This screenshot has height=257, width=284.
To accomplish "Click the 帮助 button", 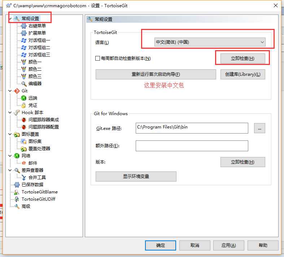I will click(x=263, y=245).
